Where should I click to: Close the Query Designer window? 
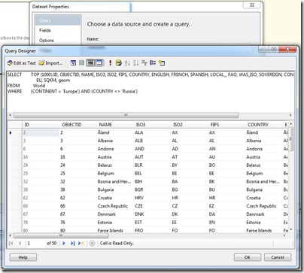288,49
